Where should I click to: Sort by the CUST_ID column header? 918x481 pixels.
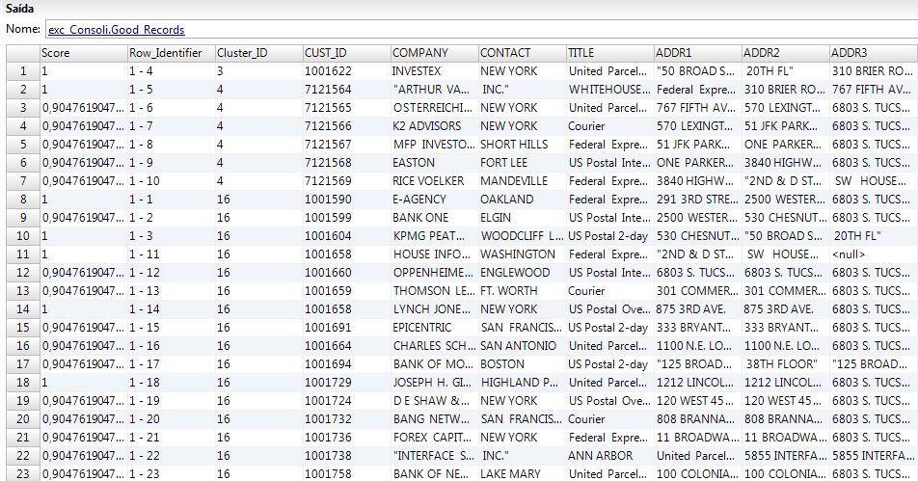pyautogui.click(x=347, y=53)
